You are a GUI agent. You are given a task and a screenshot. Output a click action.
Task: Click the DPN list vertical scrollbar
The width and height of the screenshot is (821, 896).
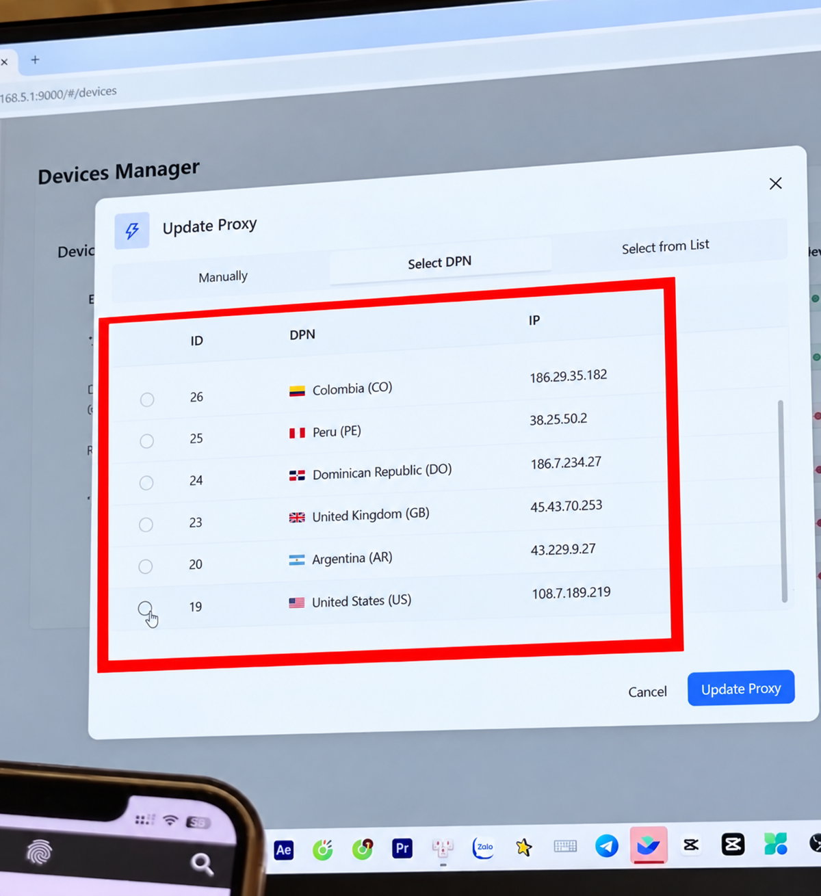coord(782,501)
